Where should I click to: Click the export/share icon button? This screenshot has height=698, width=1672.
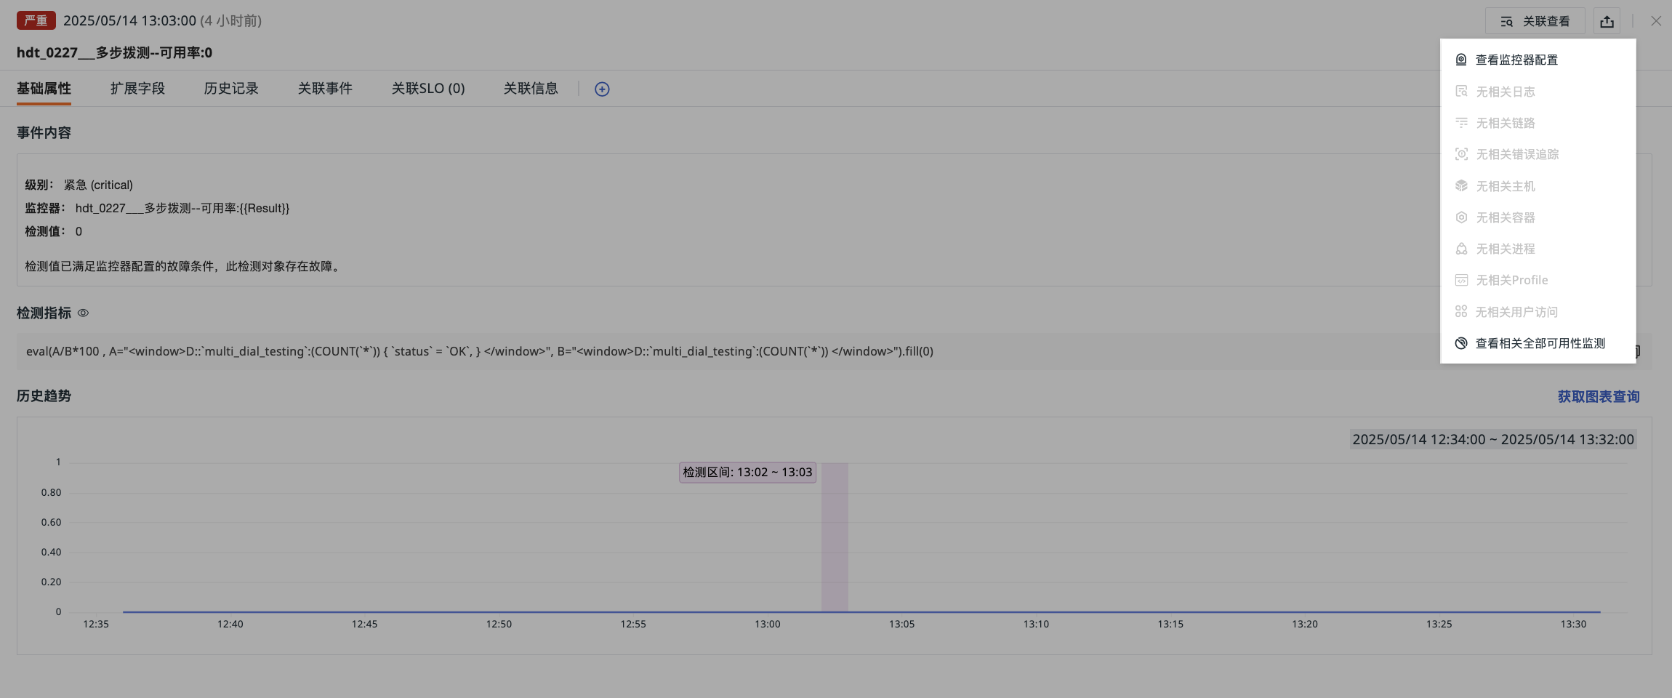coord(1607,21)
